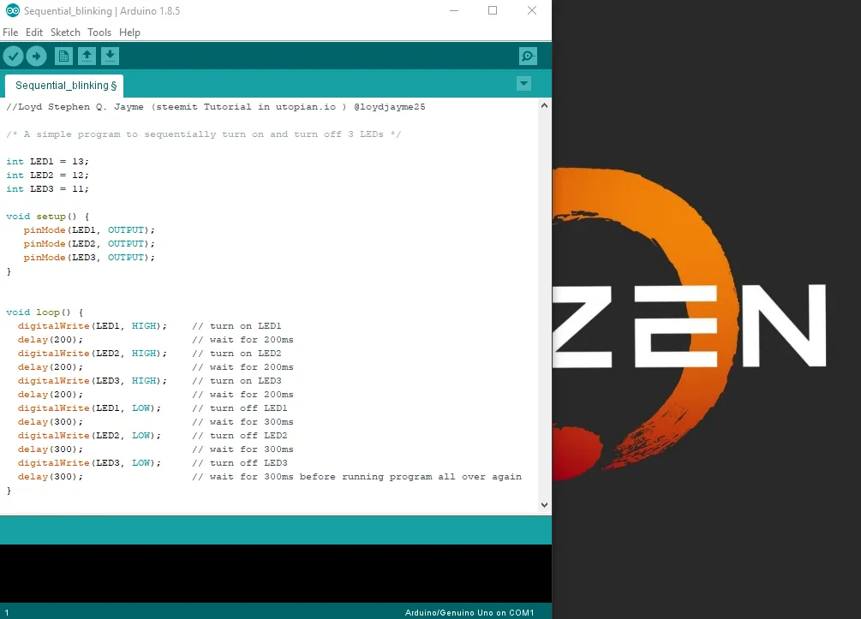Click 'pinMode(LED1, OUTPUT);' line
The width and height of the screenshot is (861, 619).
pos(89,230)
